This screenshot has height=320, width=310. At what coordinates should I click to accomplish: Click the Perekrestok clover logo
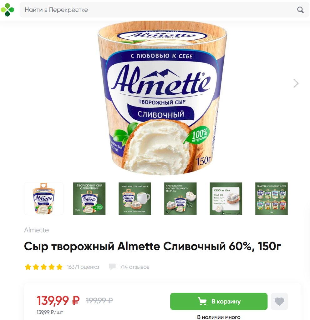point(8,10)
